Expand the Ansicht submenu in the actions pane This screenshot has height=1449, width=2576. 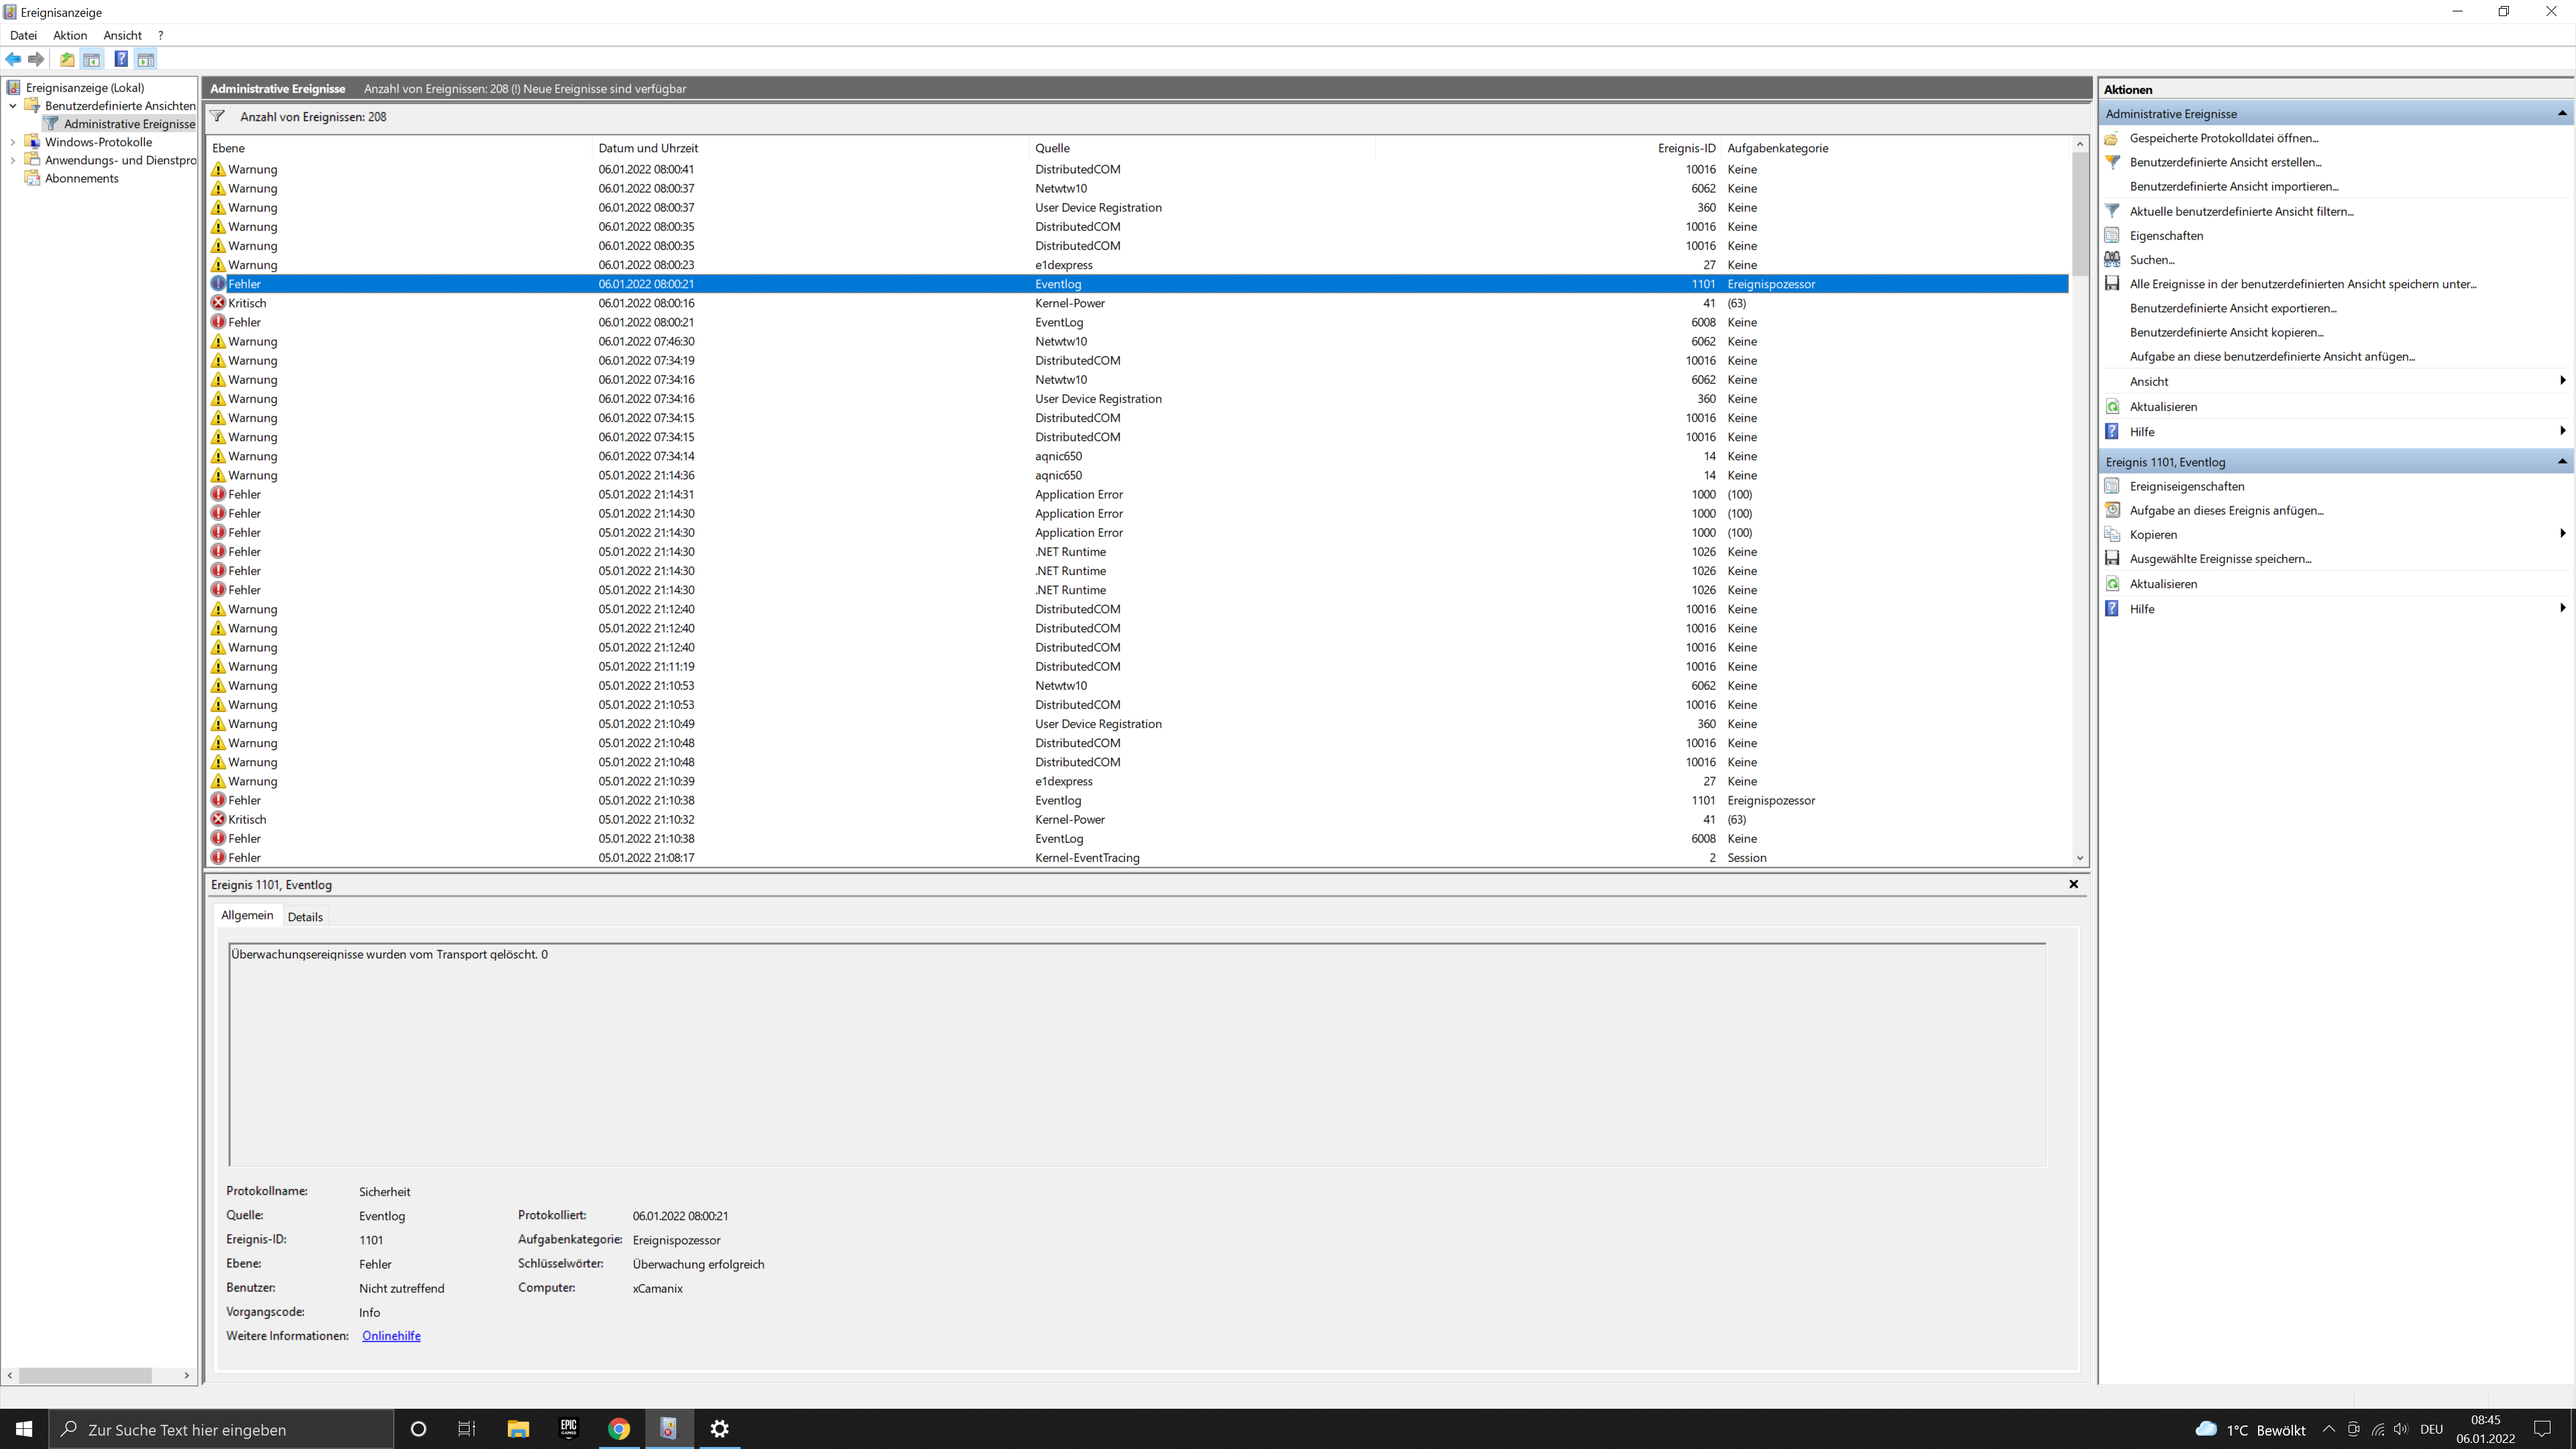(x=2562, y=380)
